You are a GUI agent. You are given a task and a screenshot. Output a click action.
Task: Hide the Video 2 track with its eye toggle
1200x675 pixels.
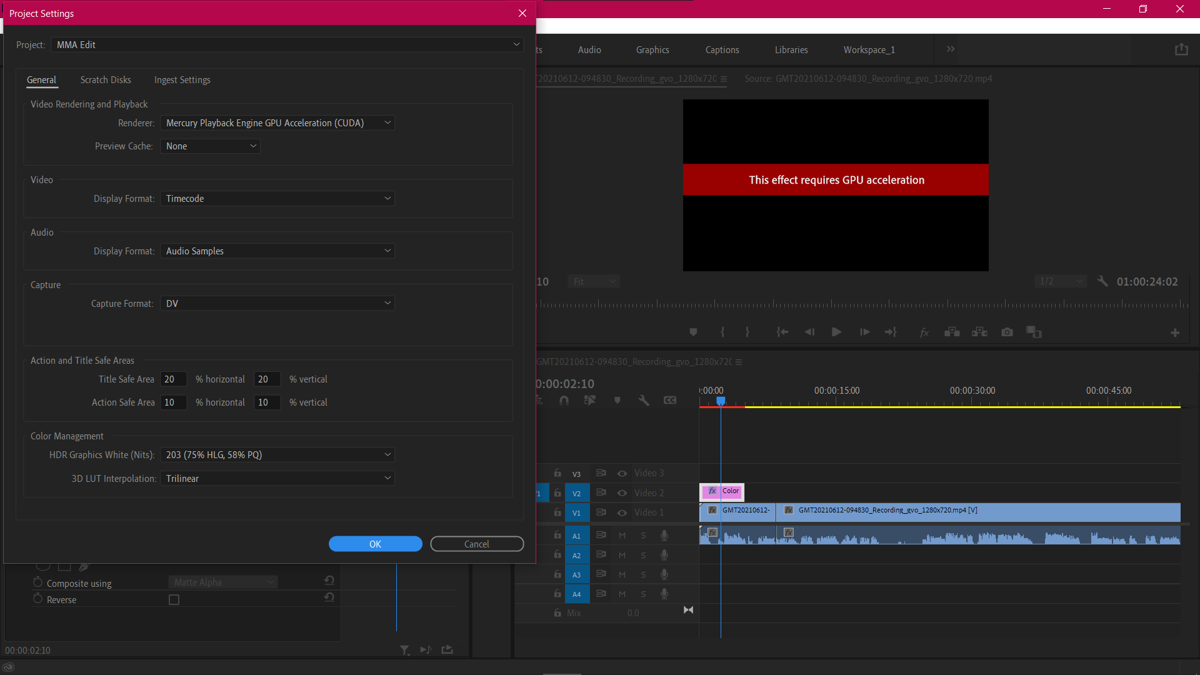pyautogui.click(x=622, y=492)
